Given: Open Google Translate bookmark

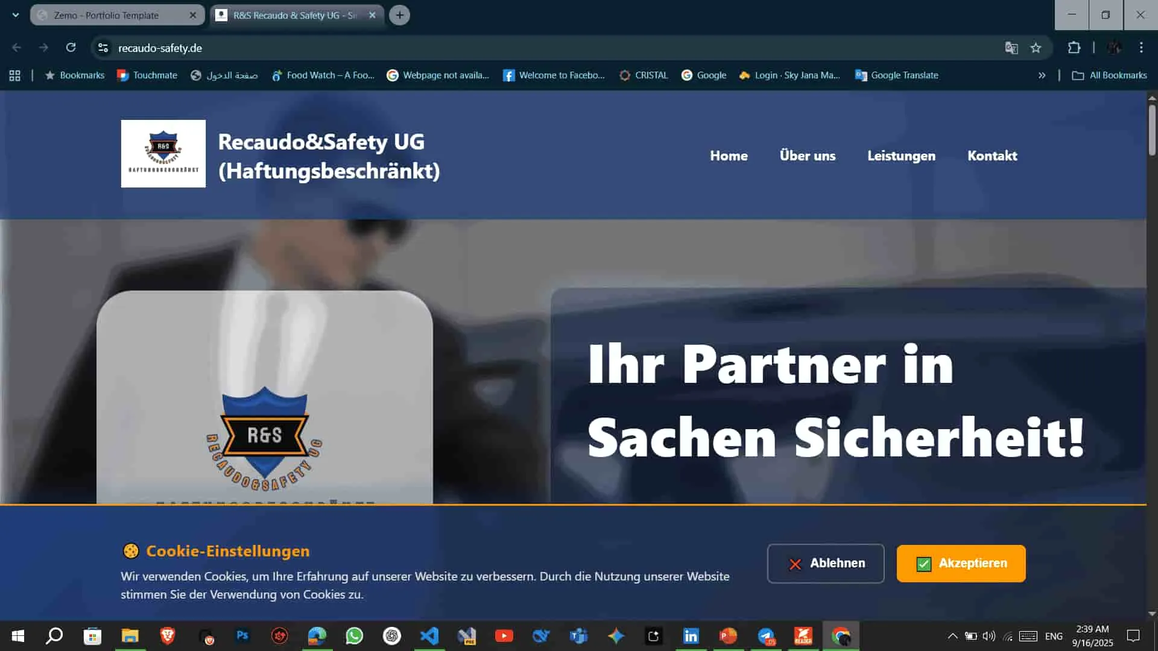Looking at the screenshot, I should 897,75.
